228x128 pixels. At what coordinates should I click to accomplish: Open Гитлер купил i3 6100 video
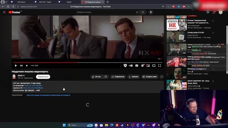[196, 32]
